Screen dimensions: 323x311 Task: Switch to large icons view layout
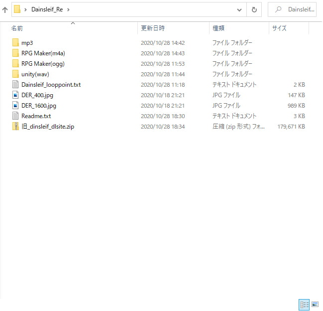pyautogui.click(x=315, y=304)
